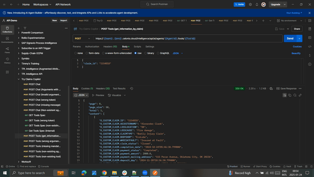Click the notifications bell icon
Image resolution: width=314 pixels, height=177 pixels.
tap(257, 4)
